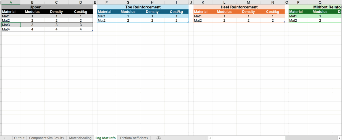The image size is (342, 140).
Task: Select Mat2 cell in Midfoot Reinforcement table
Action: [298, 20]
